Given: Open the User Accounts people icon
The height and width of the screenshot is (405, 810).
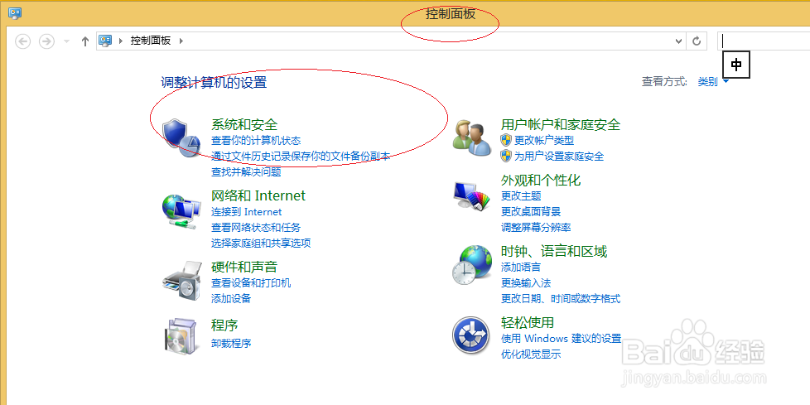Looking at the screenshot, I should click(x=471, y=137).
